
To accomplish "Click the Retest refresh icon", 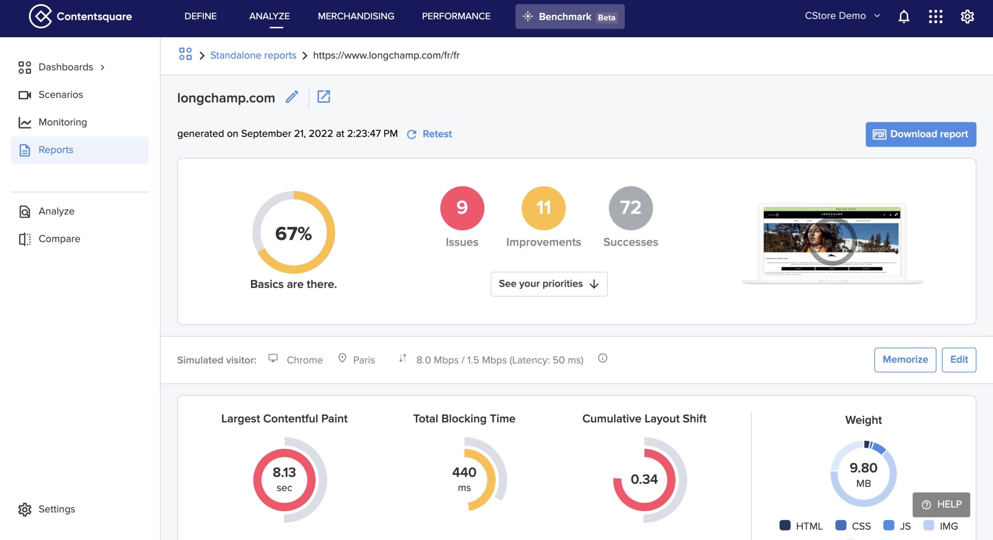I will coord(412,134).
